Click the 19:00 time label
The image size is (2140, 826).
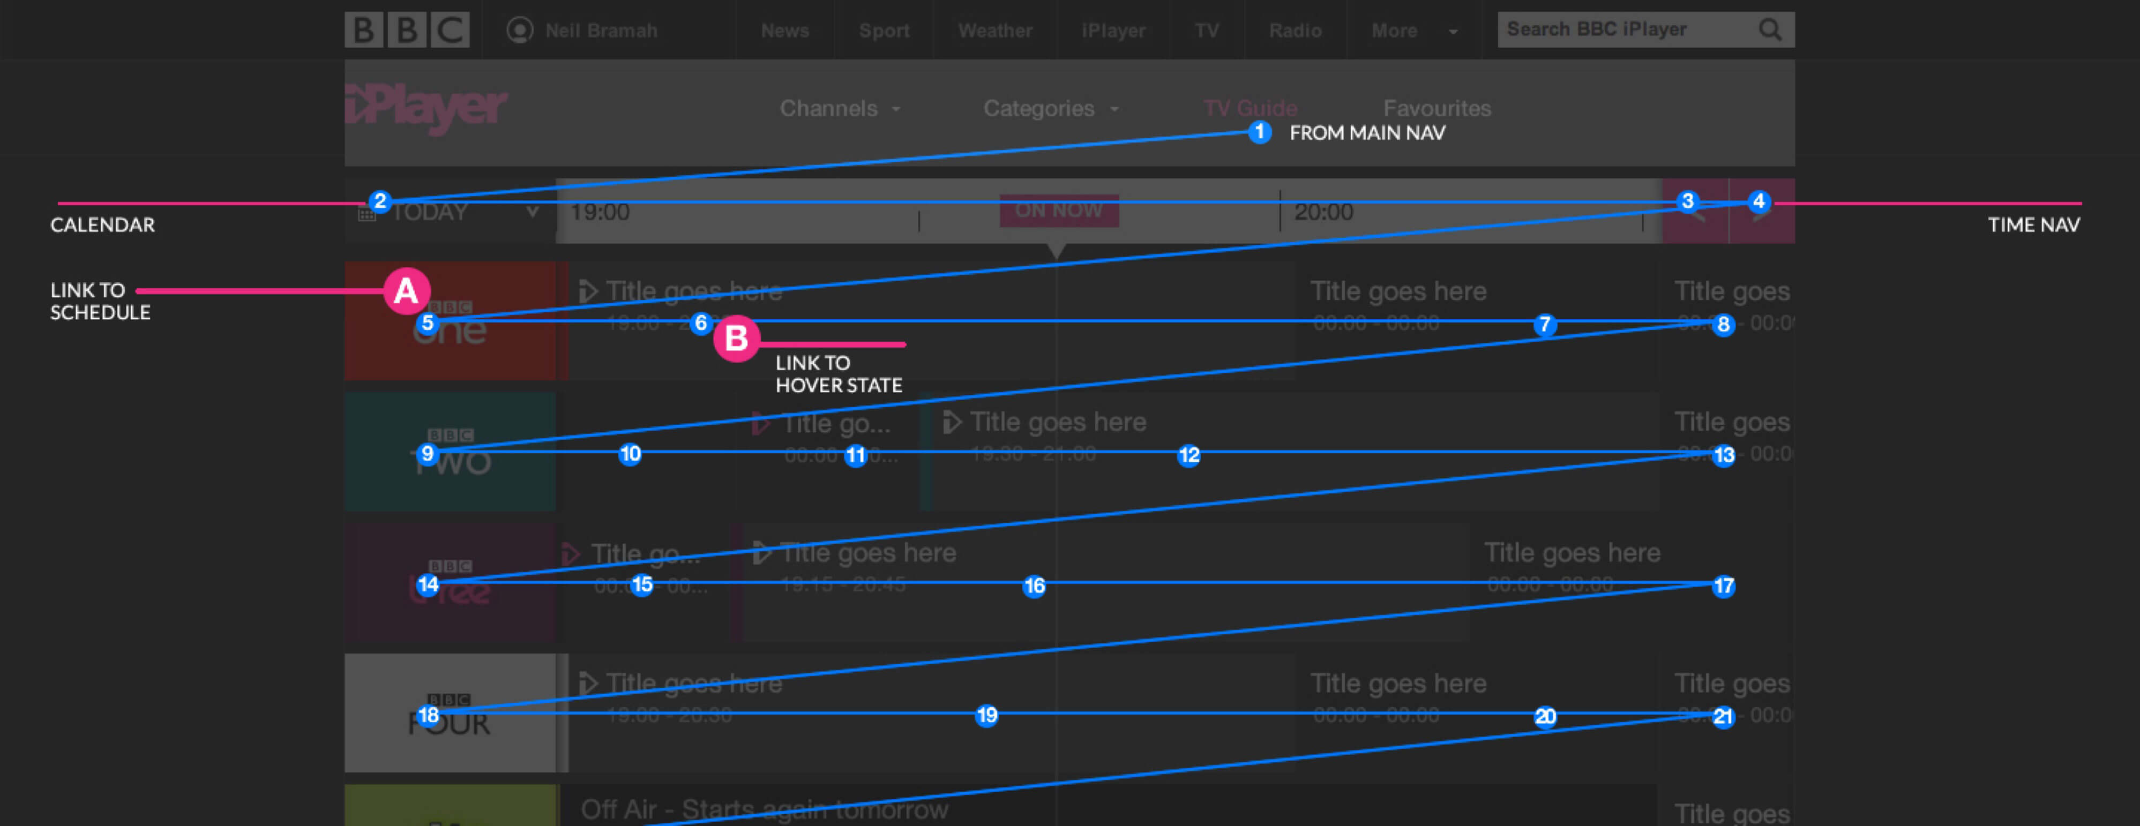click(600, 213)
